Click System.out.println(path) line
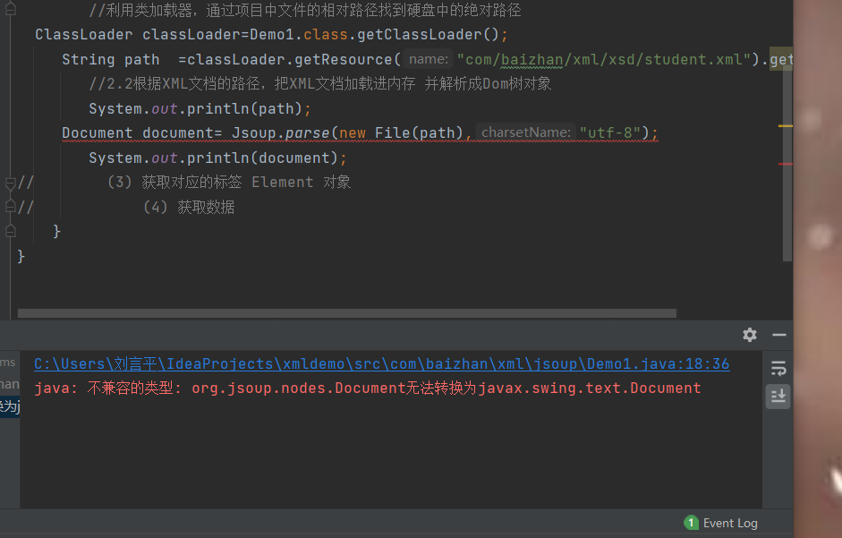842x538 pixels. tap(200, 108)
